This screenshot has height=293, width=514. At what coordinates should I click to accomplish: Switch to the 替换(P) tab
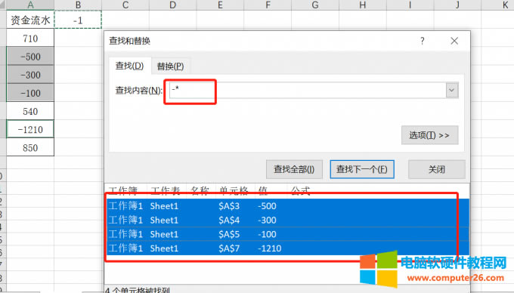coord(170,66)
